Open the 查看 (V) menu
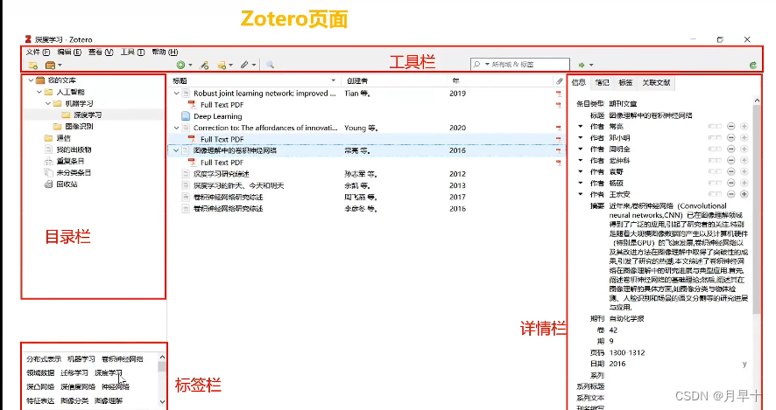The width and height of the screenshot is (776, 410). 101,52
